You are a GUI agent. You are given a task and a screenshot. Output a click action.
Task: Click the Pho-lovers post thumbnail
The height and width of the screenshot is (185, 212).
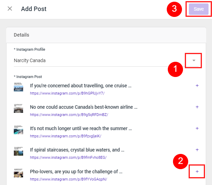pos(18,173)
